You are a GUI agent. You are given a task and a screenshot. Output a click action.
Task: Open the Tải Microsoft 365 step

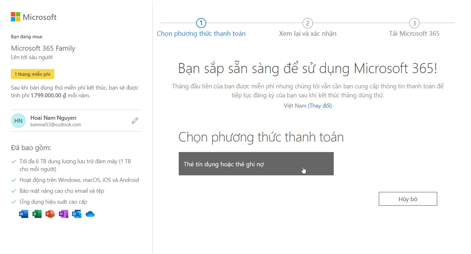[x=414, y=34]
